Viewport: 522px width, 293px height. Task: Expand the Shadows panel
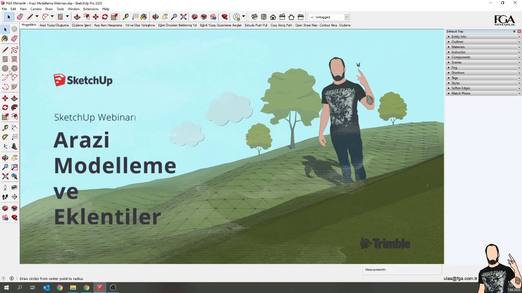(x=483, y=73)
